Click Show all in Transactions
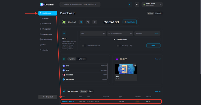The width and height of the screenshot is (201, 105). pyautogui.click(x=157, y=91)
